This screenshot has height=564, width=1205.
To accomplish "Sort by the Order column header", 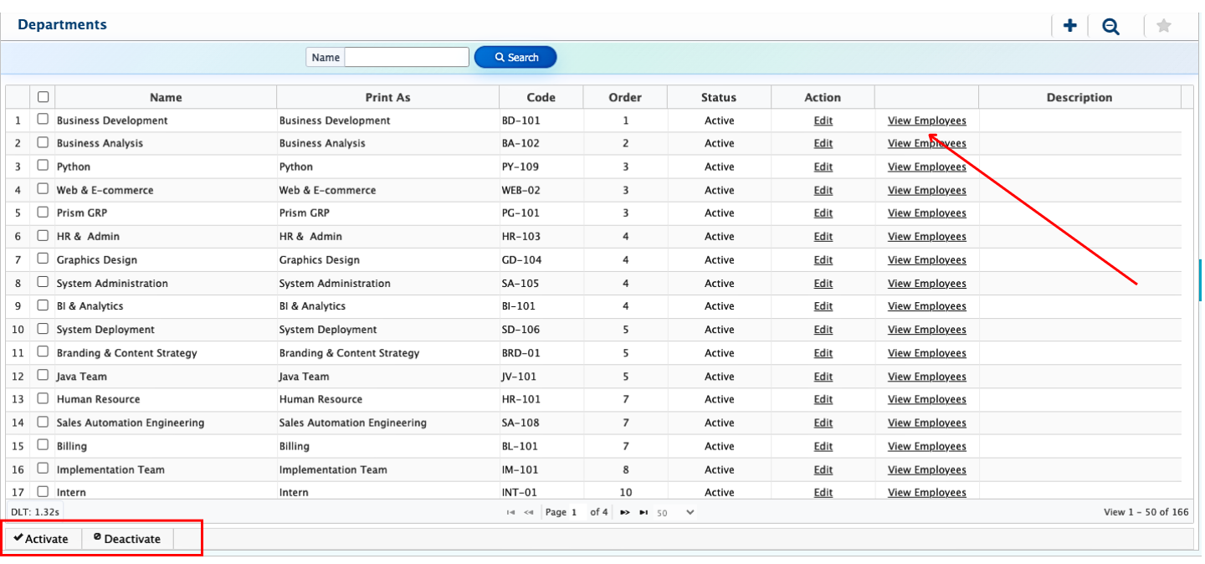I will (624, 97).
